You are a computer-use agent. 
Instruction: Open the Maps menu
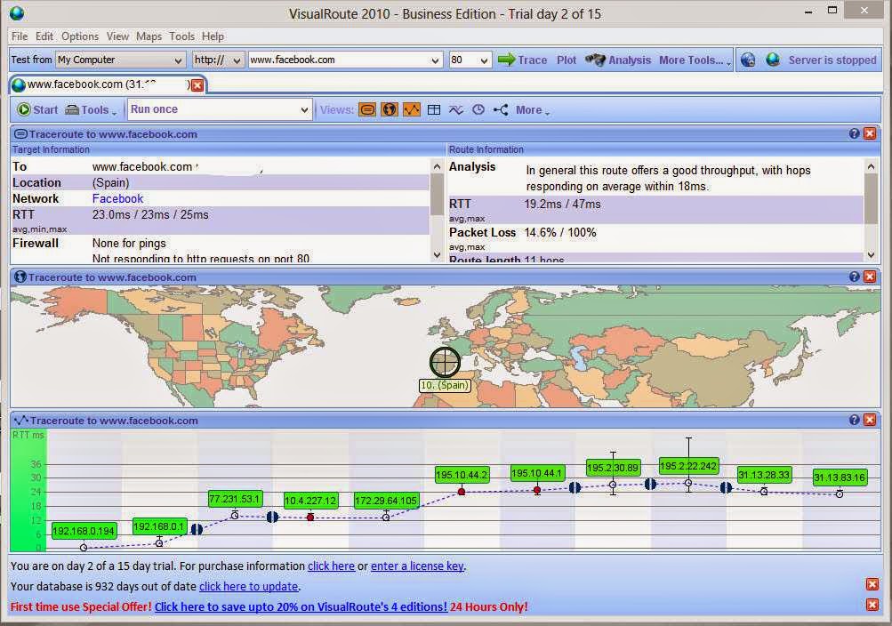[149, 36]
